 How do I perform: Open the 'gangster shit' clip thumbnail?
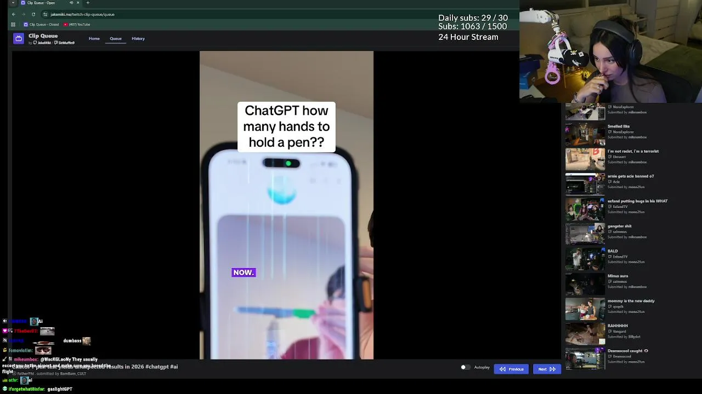585,234
